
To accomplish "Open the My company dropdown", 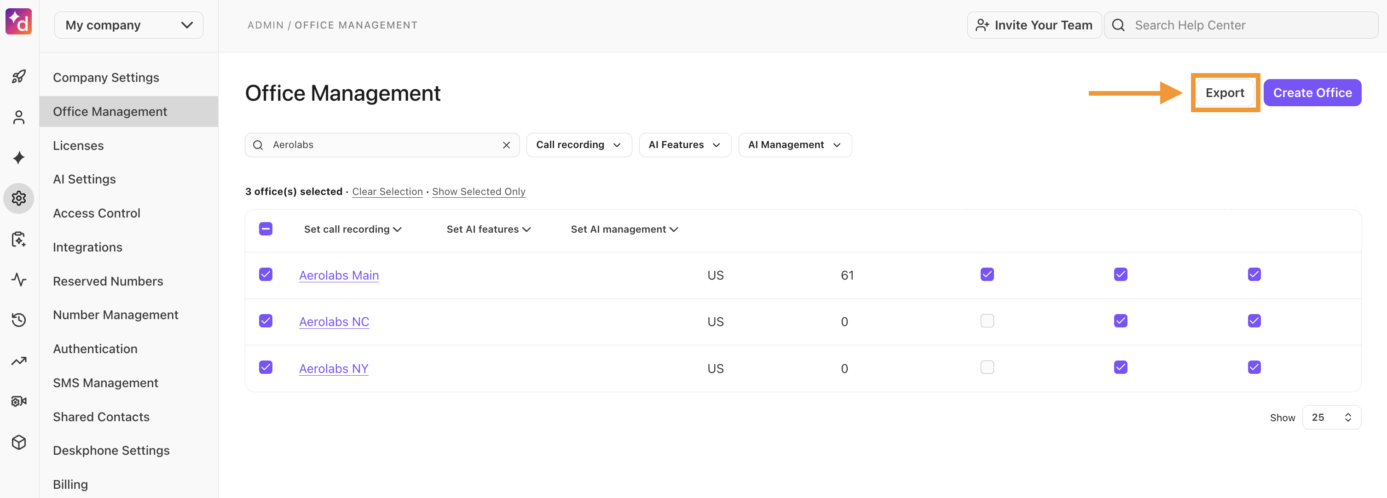I will tap(129, 25).
